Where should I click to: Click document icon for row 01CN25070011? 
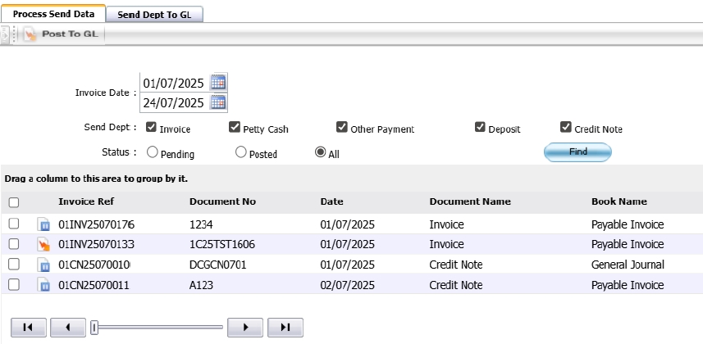point(43,285)
